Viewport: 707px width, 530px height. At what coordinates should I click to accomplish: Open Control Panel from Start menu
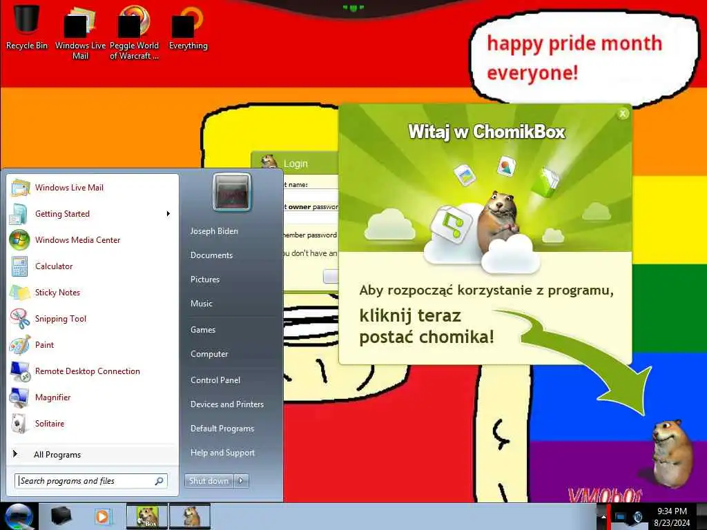[x=215, y=380]
